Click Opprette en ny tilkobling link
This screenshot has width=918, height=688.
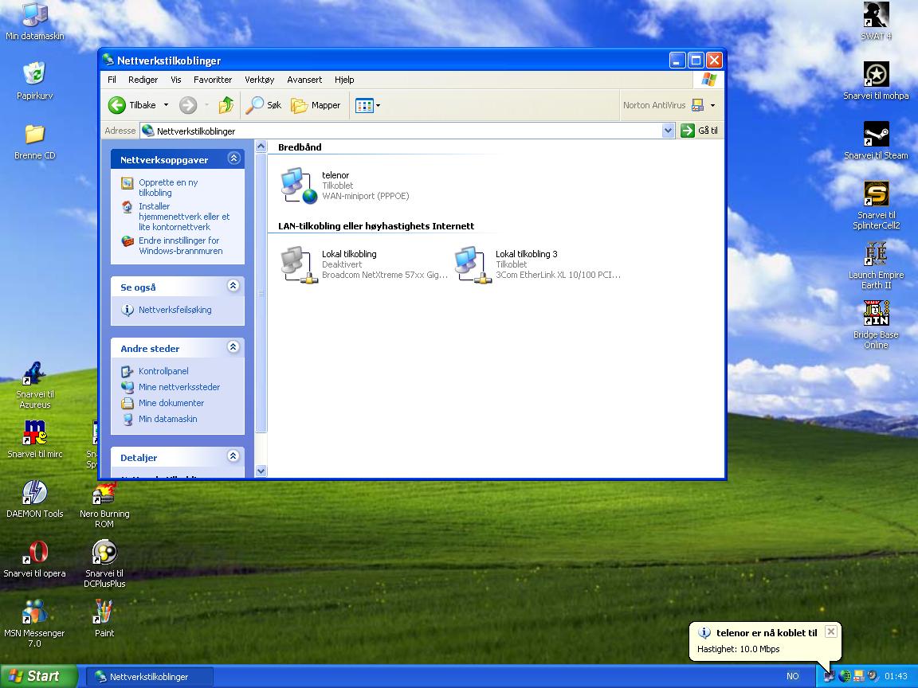168,187
